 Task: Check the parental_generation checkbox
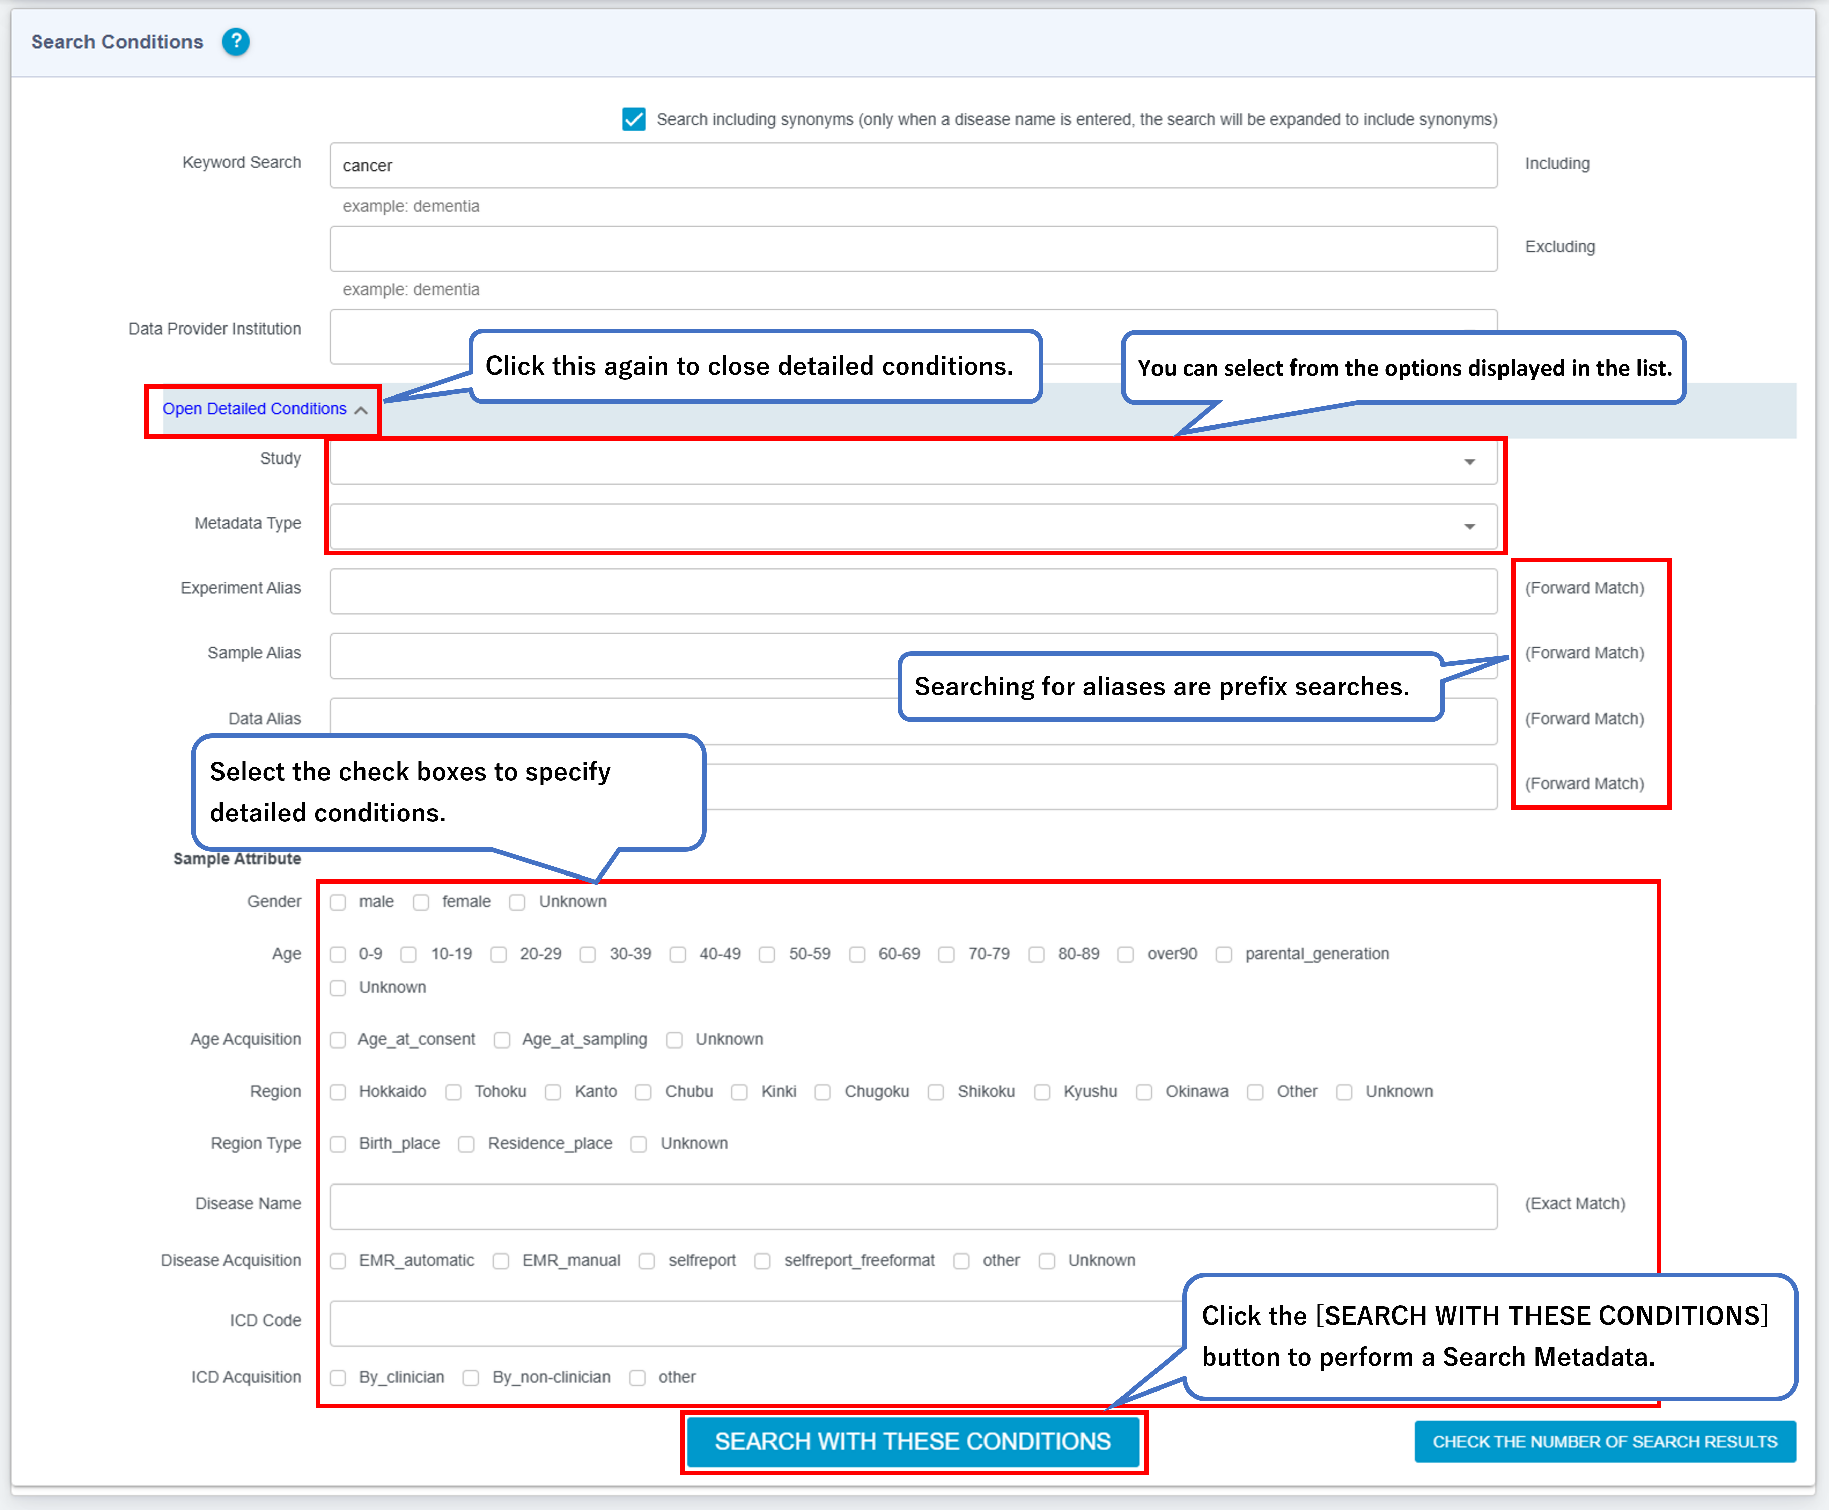1224,954
